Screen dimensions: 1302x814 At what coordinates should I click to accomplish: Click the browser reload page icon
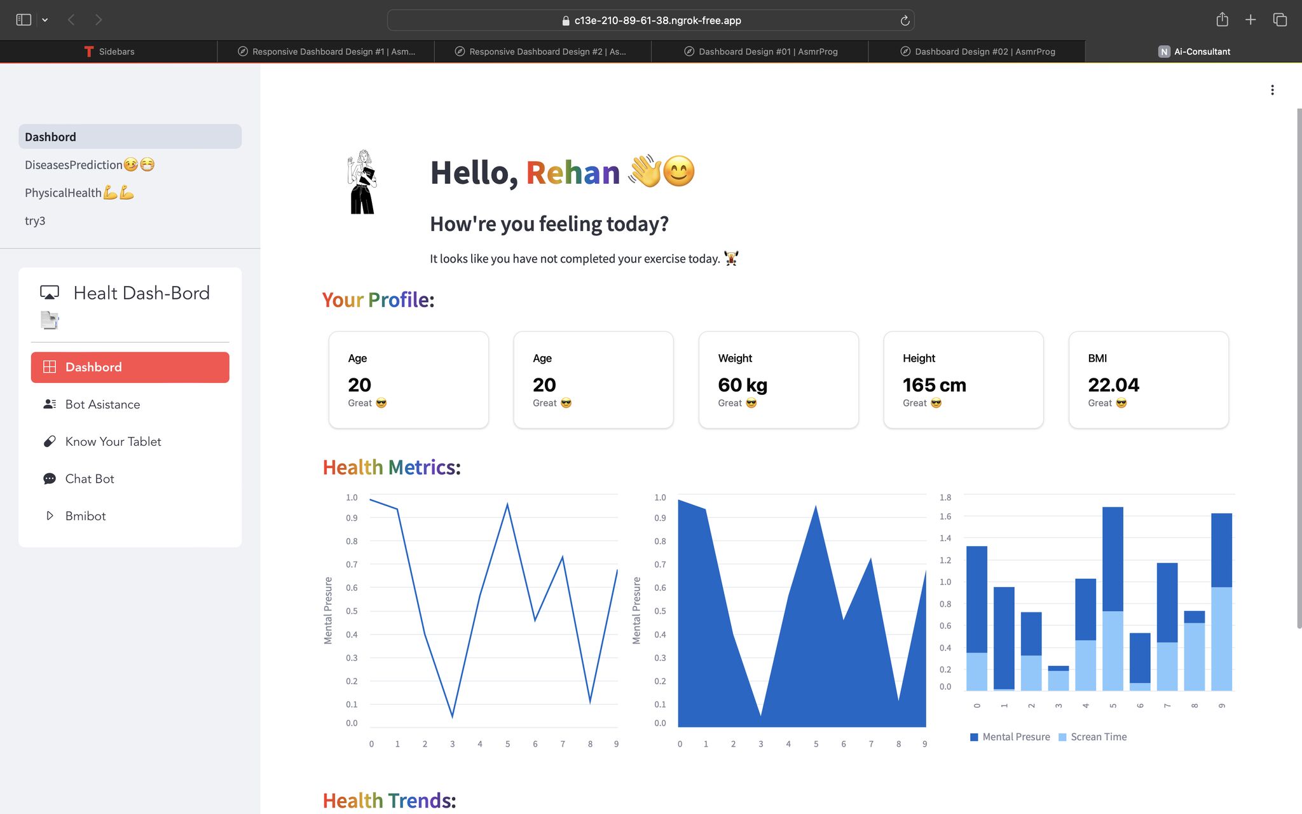pyautogui.click(x=905, y=20)
